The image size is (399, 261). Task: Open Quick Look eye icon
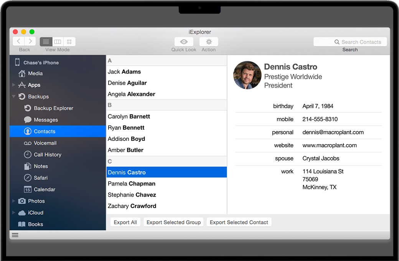[184, 42]
